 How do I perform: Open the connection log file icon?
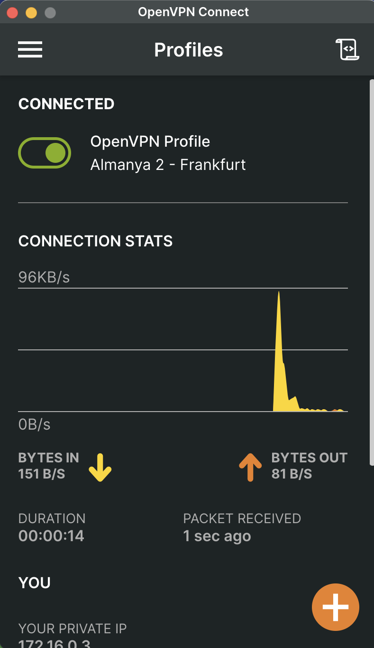click(x=347, y=49)
